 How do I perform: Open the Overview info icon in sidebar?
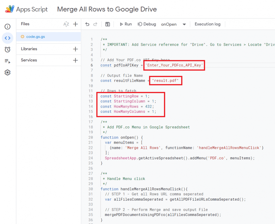(7, 27)
